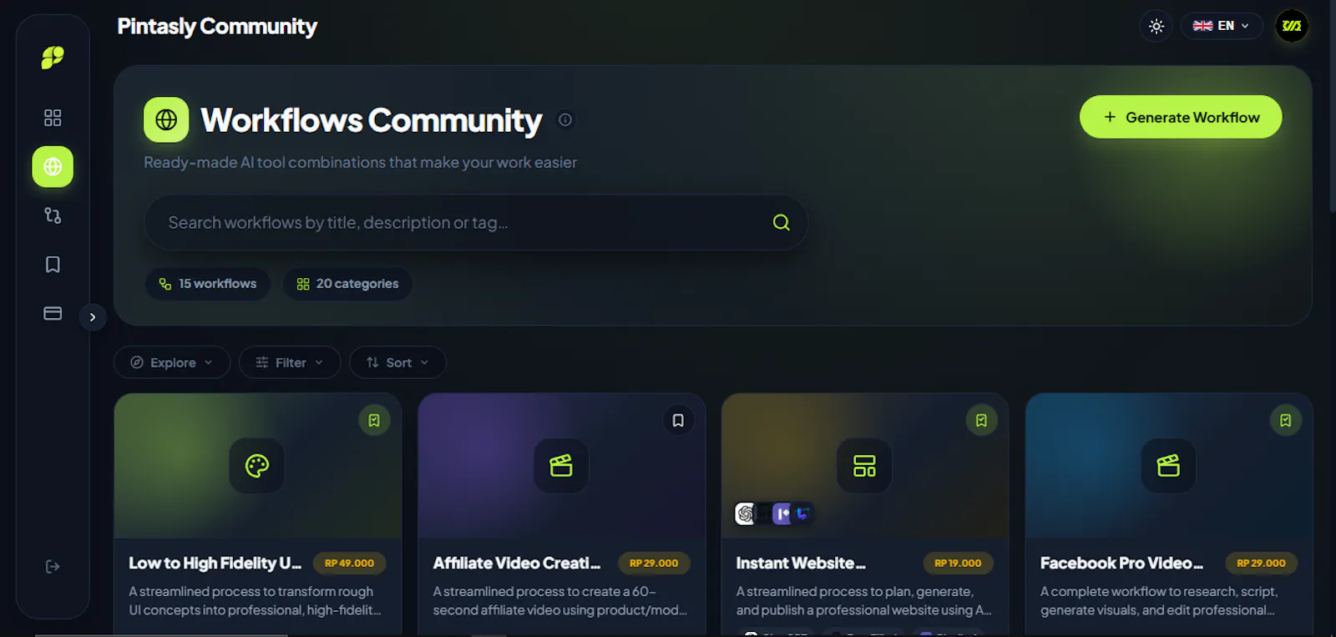Click the Generate Workflow button

point(1181,117)
